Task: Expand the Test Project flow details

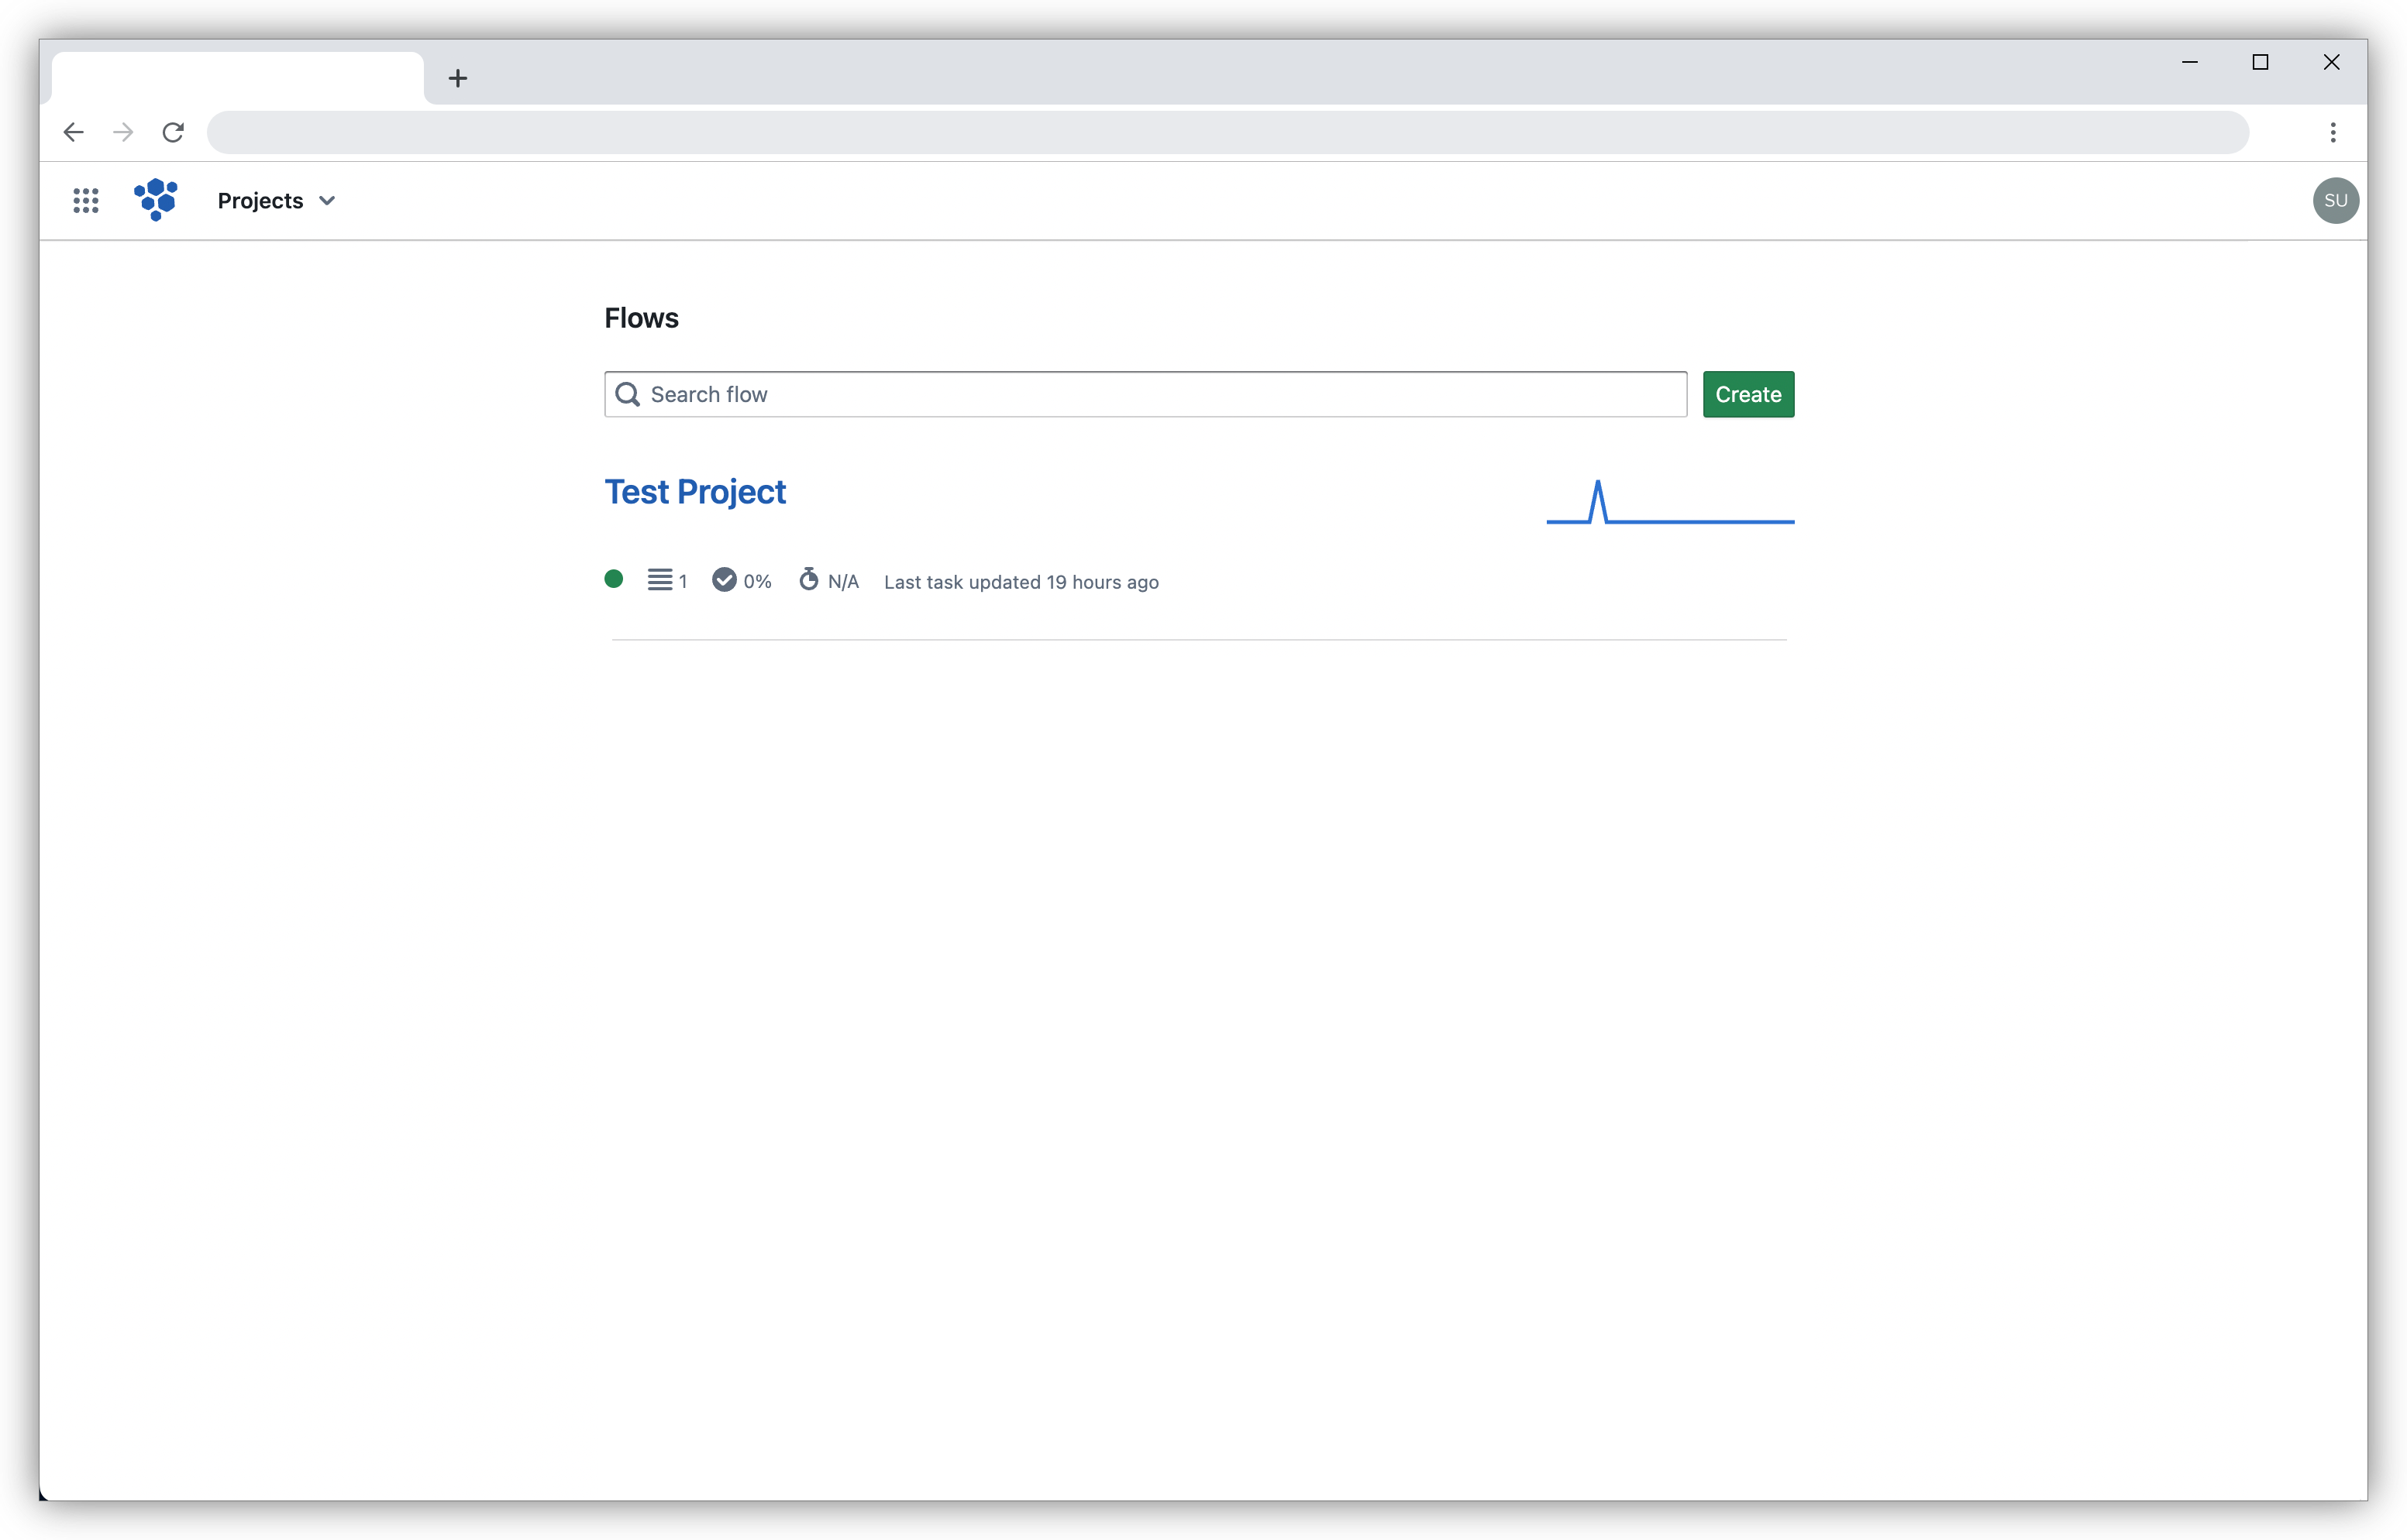Action: [x=694, y=491]
